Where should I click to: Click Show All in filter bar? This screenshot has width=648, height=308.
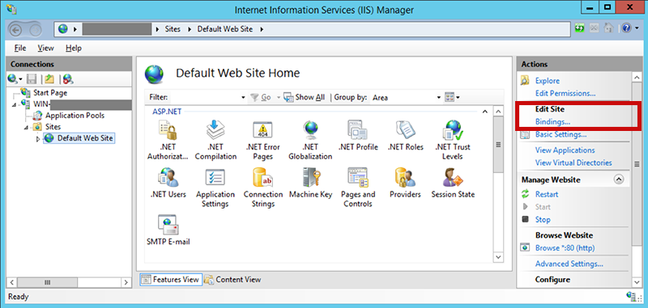pyautogui.click(x=305, y=98)
